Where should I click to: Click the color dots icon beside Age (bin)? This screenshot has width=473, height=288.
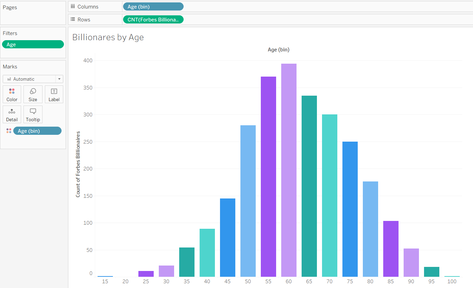9,131
